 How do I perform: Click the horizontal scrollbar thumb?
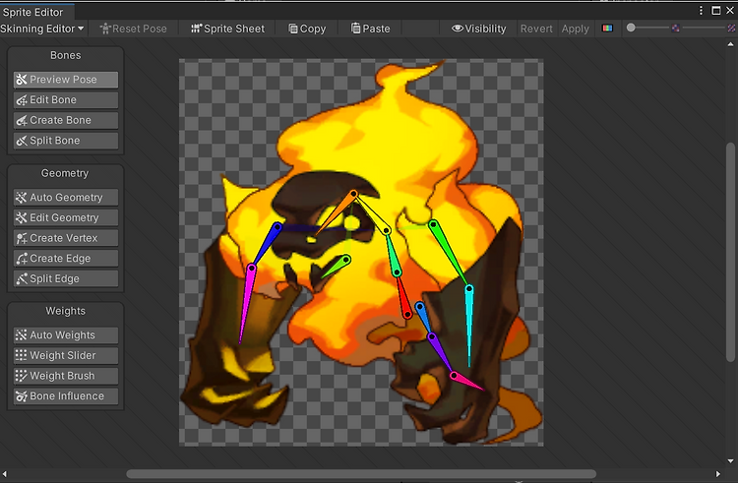[x=361, y=474]
